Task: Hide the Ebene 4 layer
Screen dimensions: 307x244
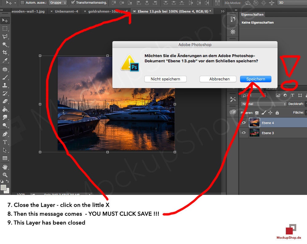Action: pyautogui.click(x=244, y=123)
